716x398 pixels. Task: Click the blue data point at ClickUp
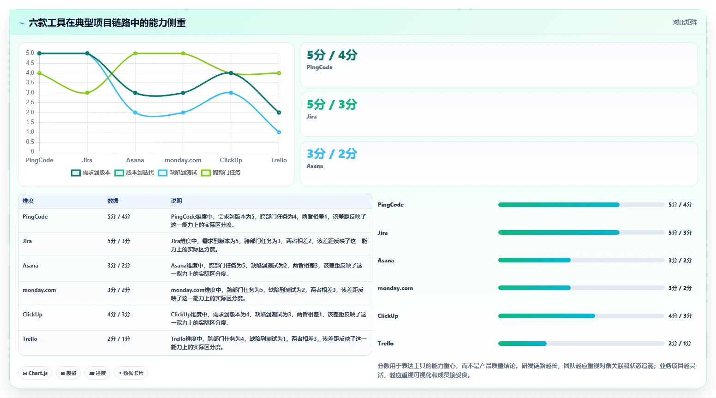[231, 93]
